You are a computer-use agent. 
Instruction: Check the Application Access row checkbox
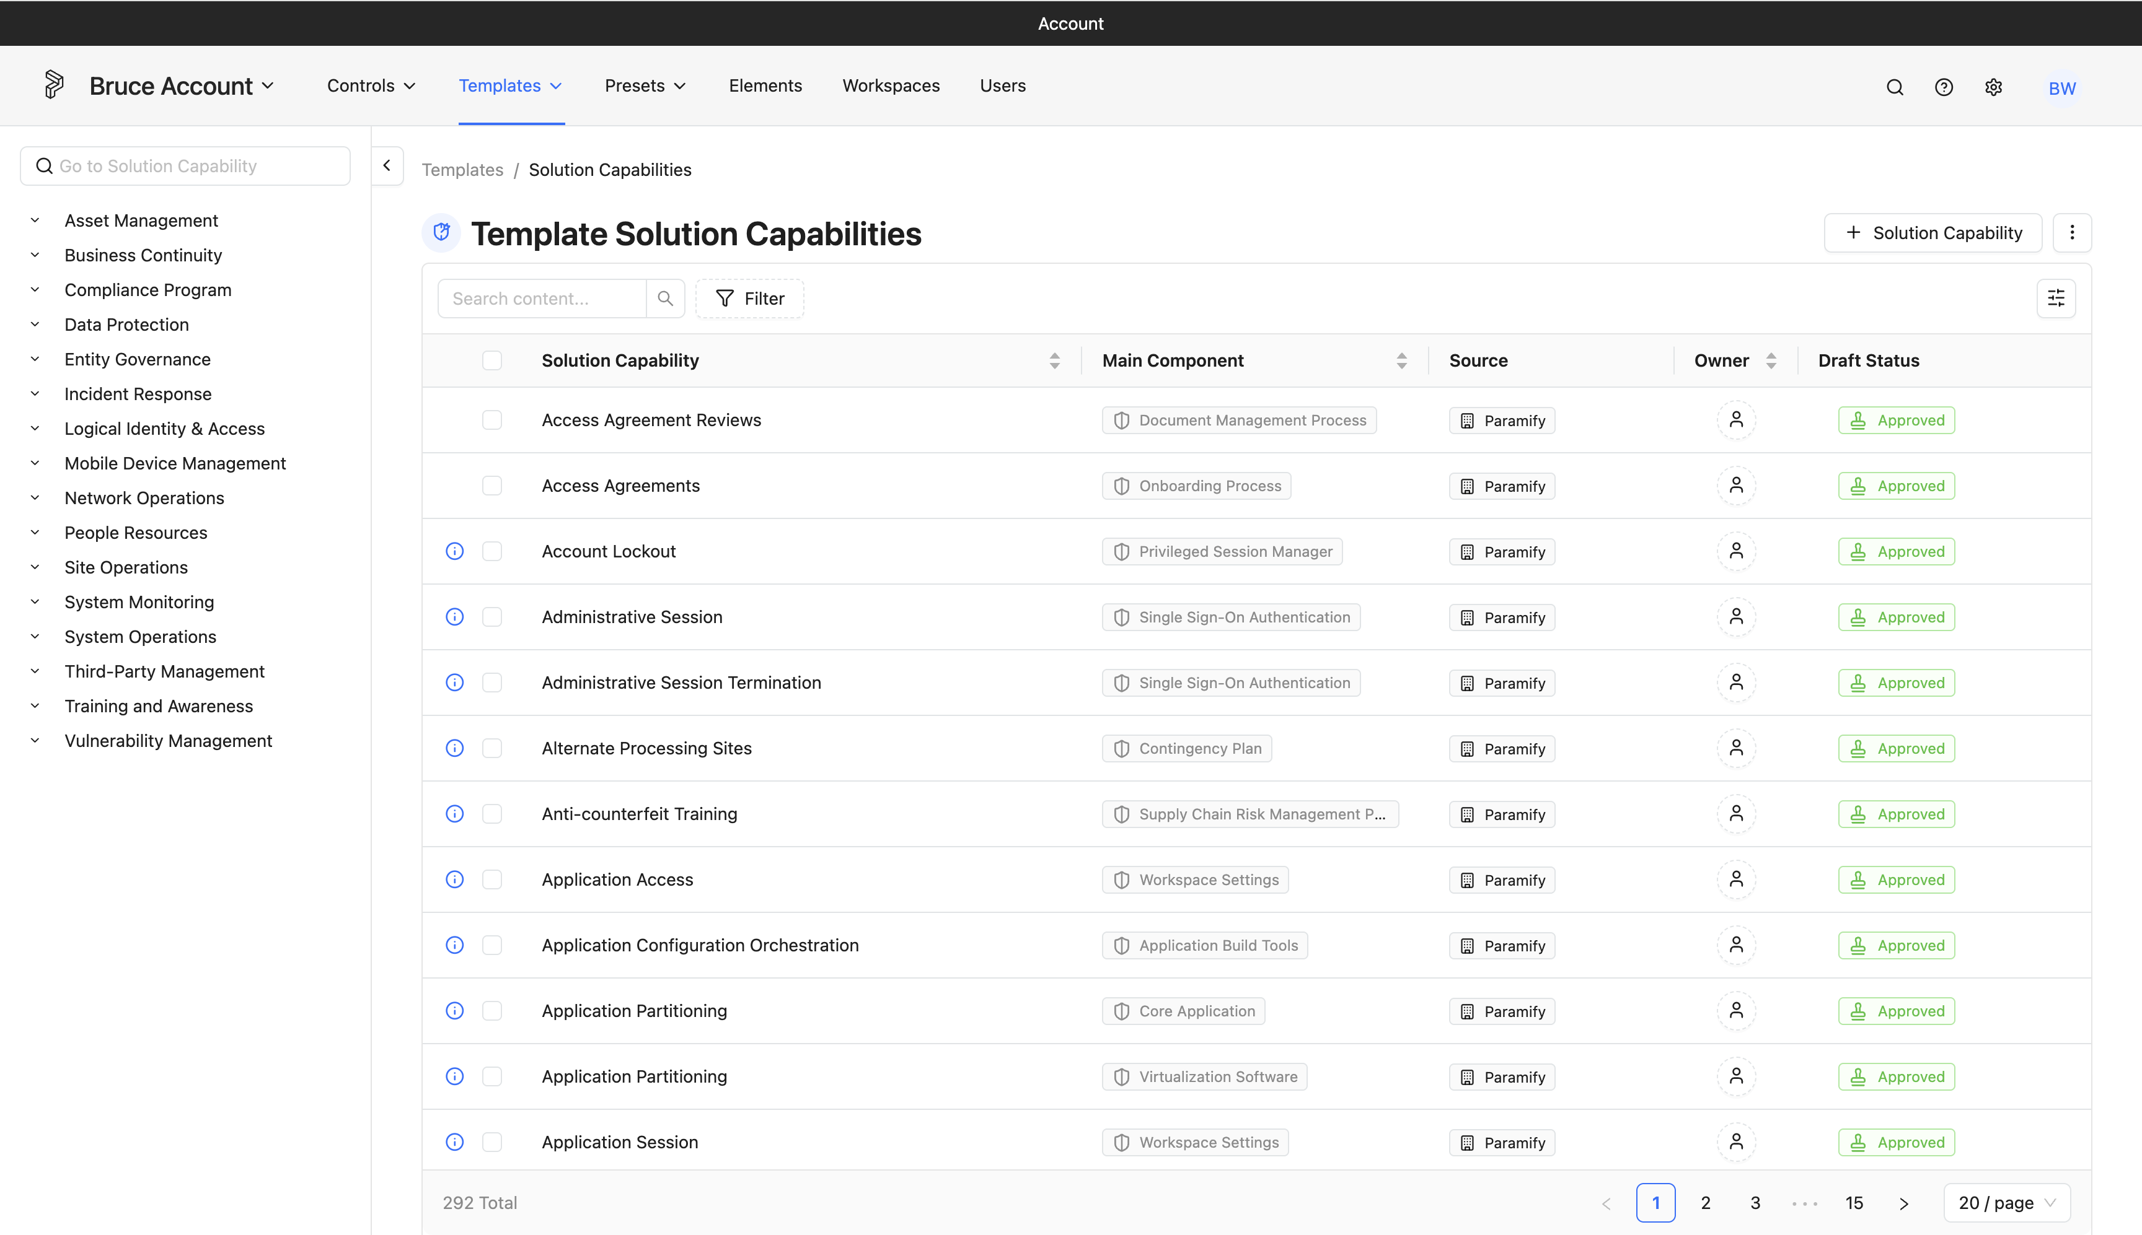492,879
